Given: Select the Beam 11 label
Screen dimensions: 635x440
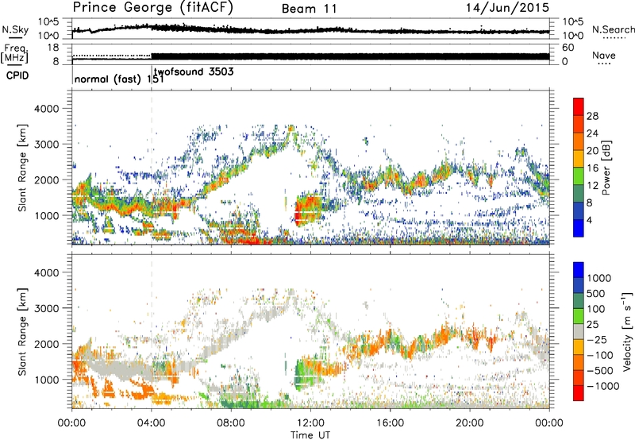Looking at the screenshot, I should [x=310, y=9].
